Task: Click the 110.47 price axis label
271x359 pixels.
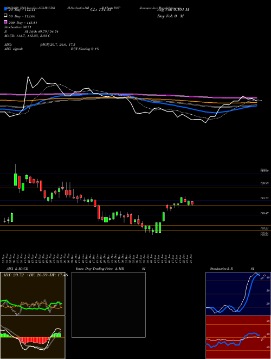Action: point(266,213)
